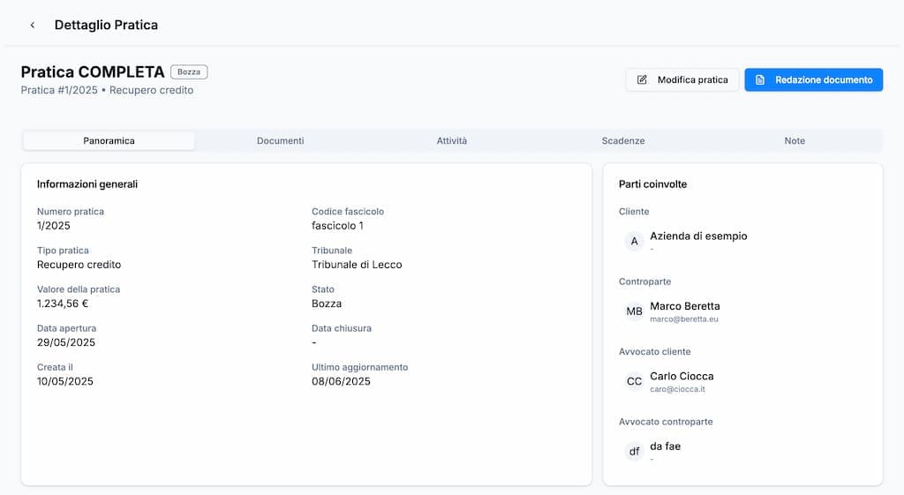Click the 'df' avatar for da fae
The image size is (904, 495).
(634, 452)
